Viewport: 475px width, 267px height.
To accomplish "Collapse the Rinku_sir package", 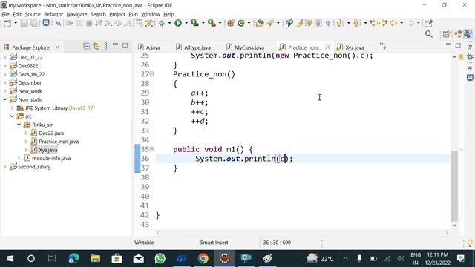I will (x=19, y=125).
